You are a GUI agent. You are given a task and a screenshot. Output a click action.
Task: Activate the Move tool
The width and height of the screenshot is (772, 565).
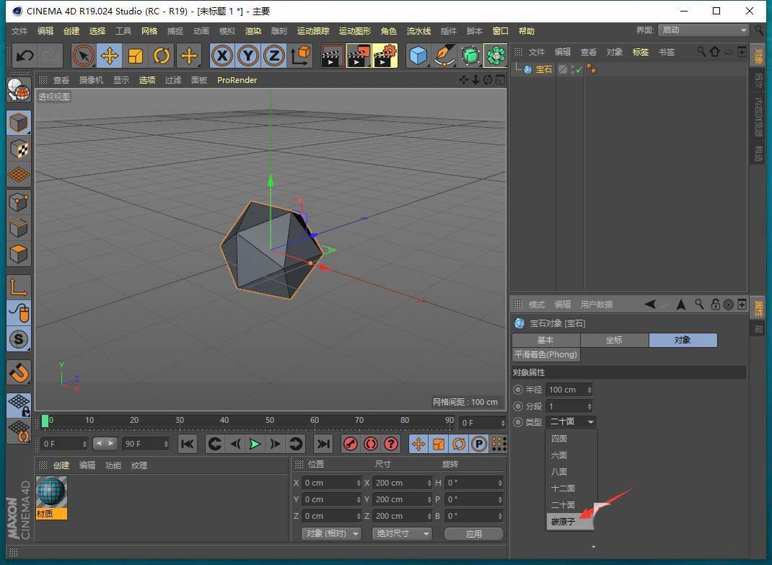click(109, 56)
